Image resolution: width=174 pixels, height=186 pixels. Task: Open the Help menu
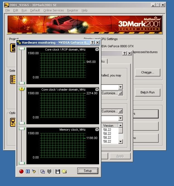pos(85,11)
